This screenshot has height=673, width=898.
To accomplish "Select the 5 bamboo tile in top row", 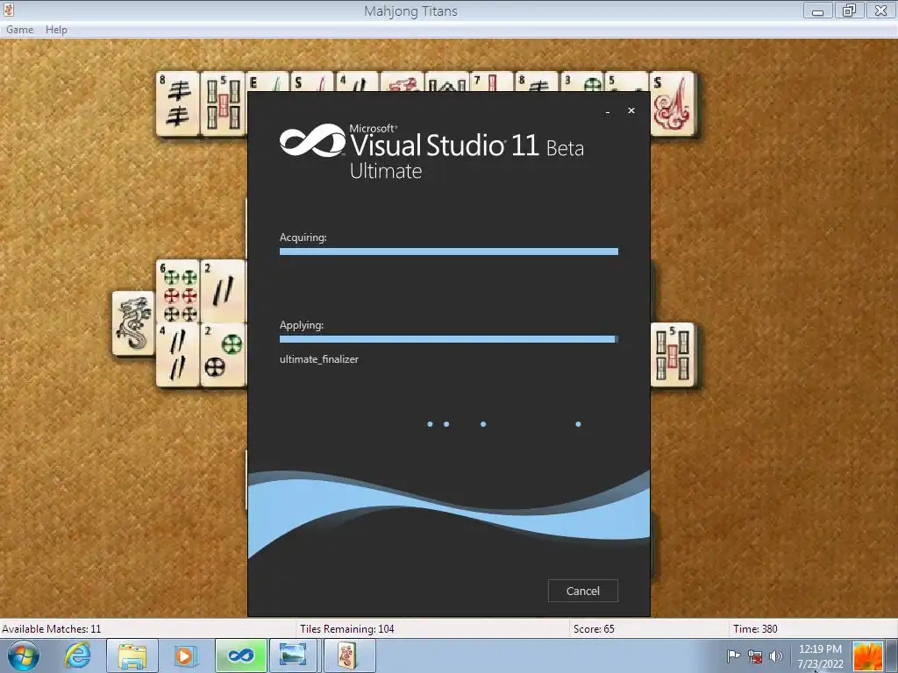I will [224, 103].
